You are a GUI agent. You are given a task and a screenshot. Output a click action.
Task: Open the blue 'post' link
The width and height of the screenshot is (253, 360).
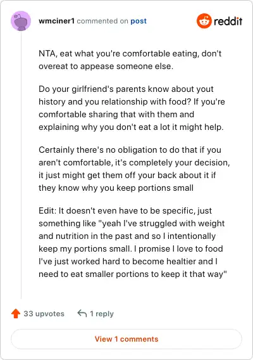coord(139,21)
